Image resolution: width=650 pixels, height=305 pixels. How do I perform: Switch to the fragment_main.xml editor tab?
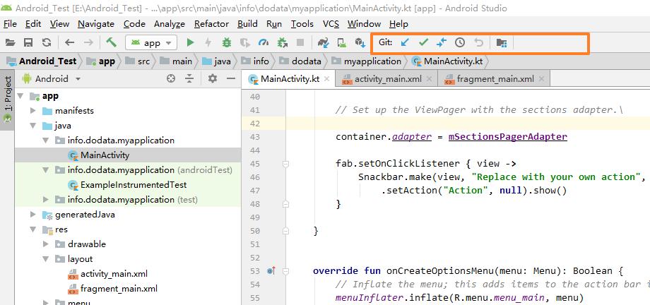pos(494,79)
